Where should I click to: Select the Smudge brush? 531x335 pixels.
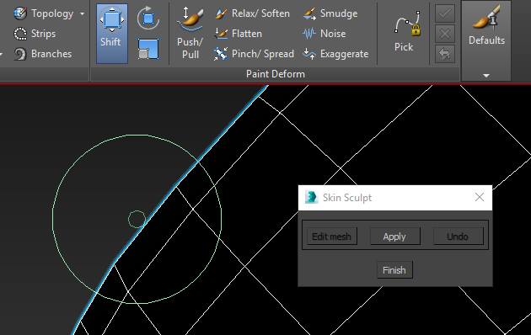(330, 13)
